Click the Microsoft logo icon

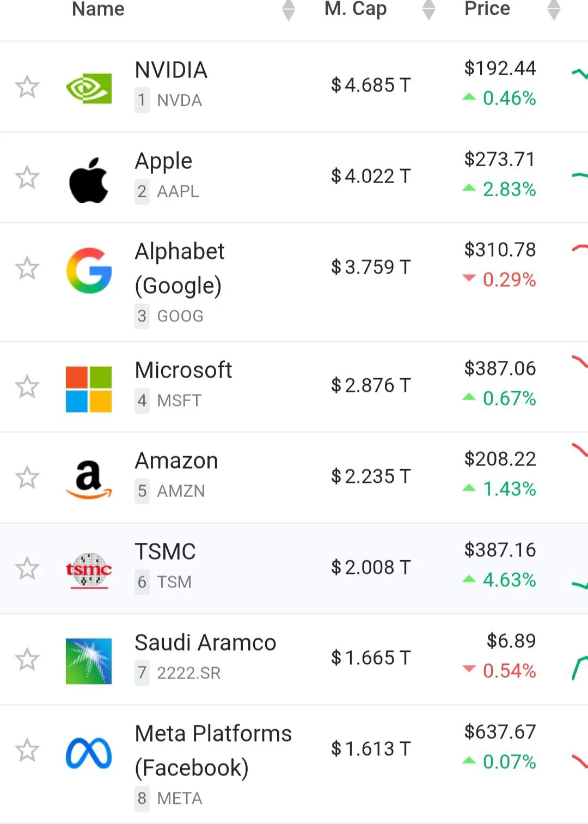[x=89, y=389]
